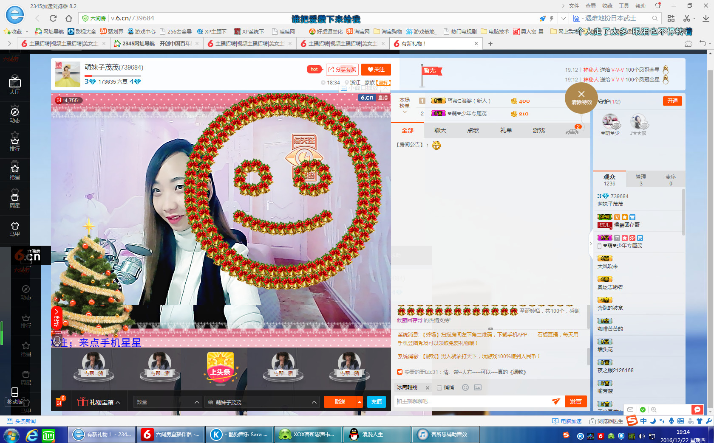Click the streamer avatar thumbnail
Screen dimensions: 714x443
pos(67,74)
